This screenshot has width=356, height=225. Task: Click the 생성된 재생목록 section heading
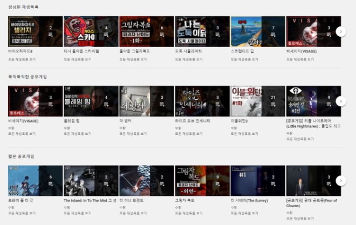[x=23, y=7]
